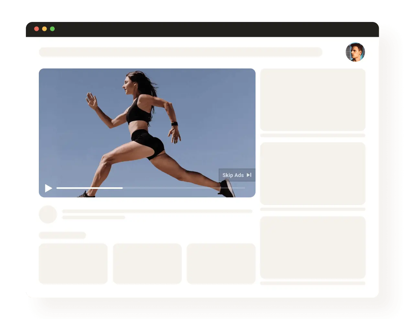This screenshot has width=405, height=319.
Task: Click the search bar at the top
Action: 181,52
